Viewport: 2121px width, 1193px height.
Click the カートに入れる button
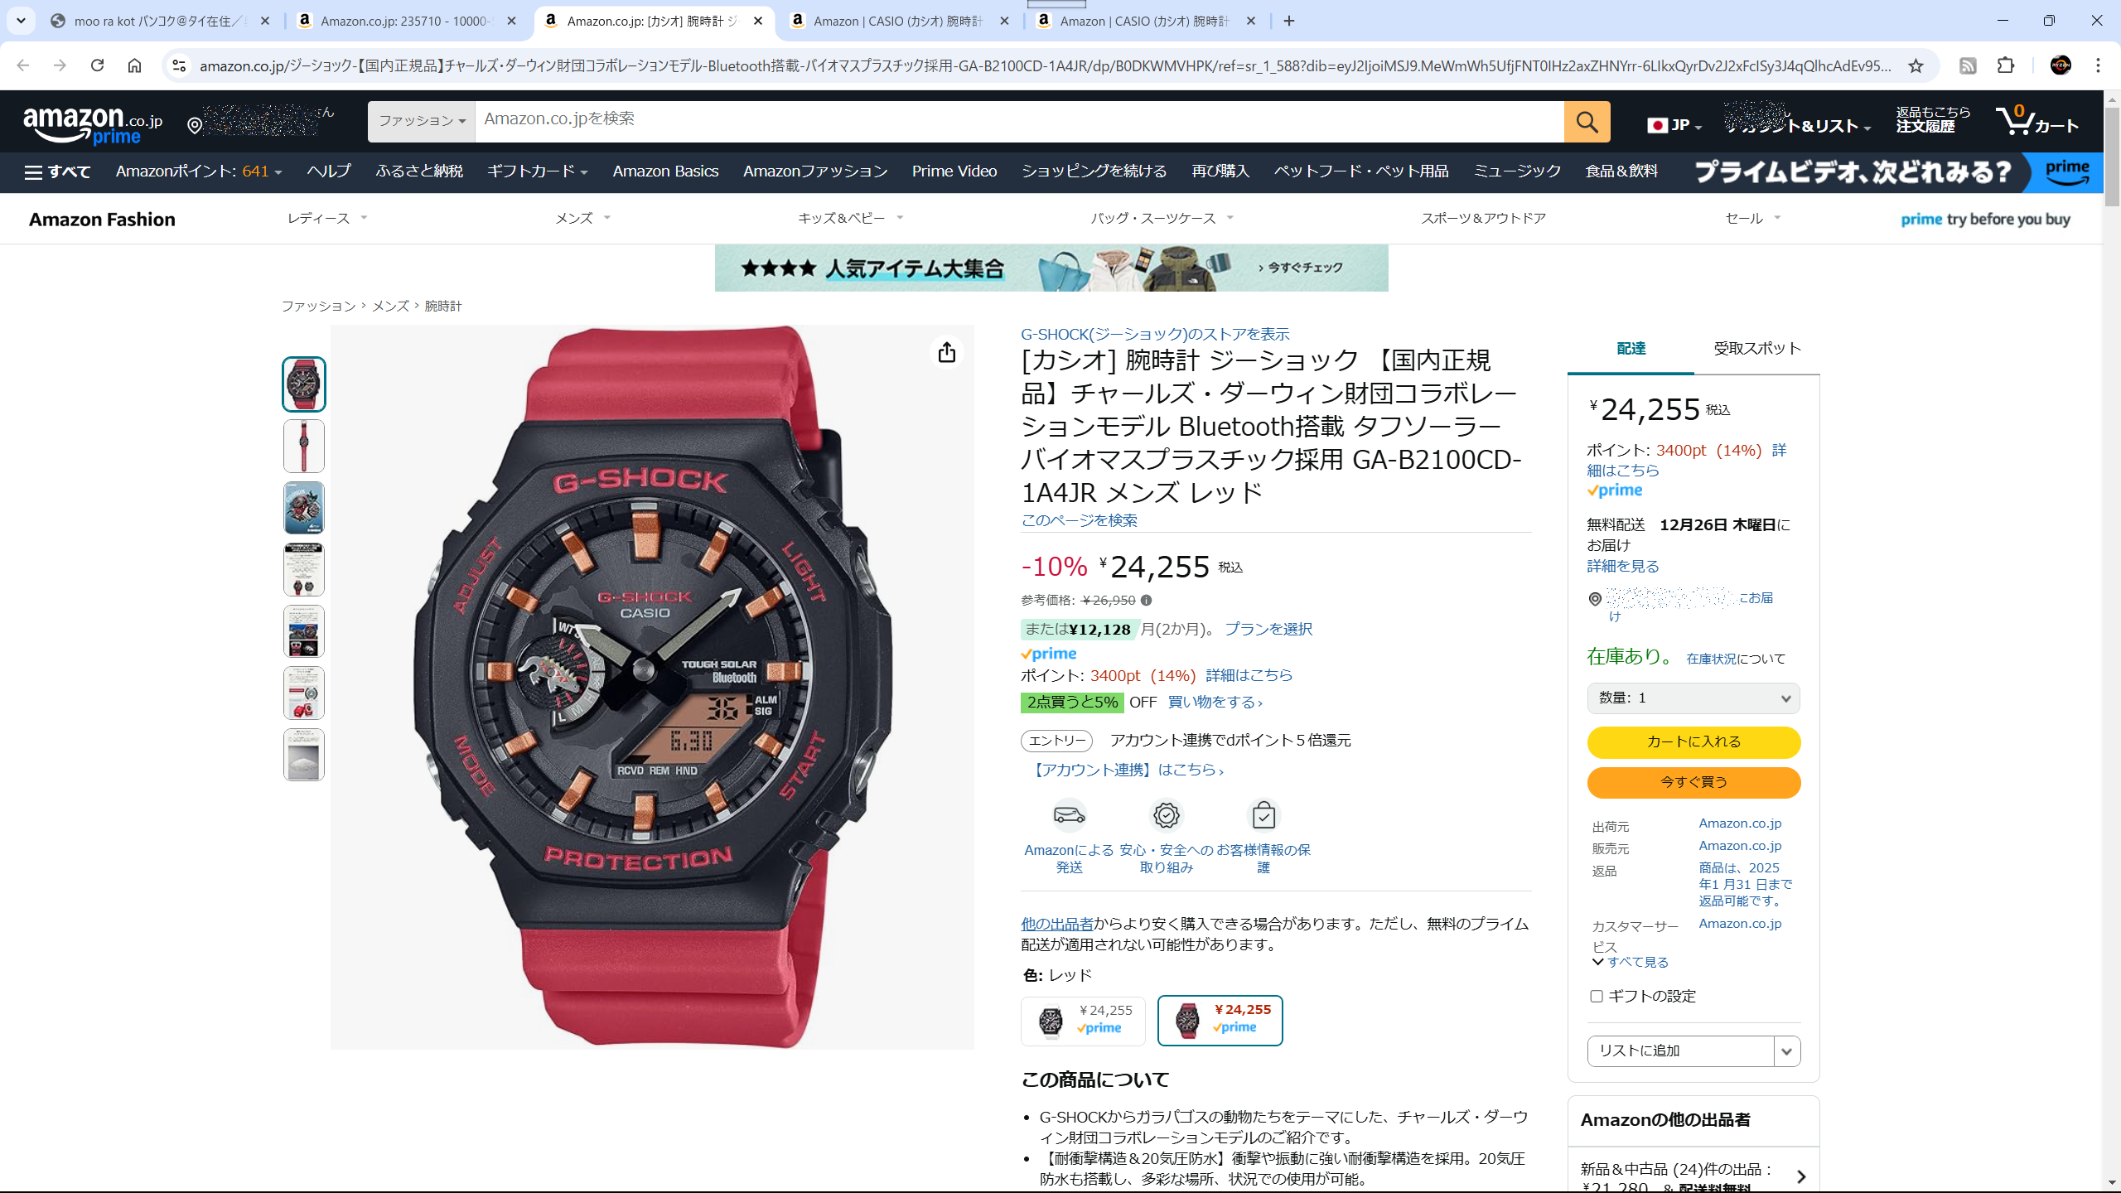coord(1693,742)
